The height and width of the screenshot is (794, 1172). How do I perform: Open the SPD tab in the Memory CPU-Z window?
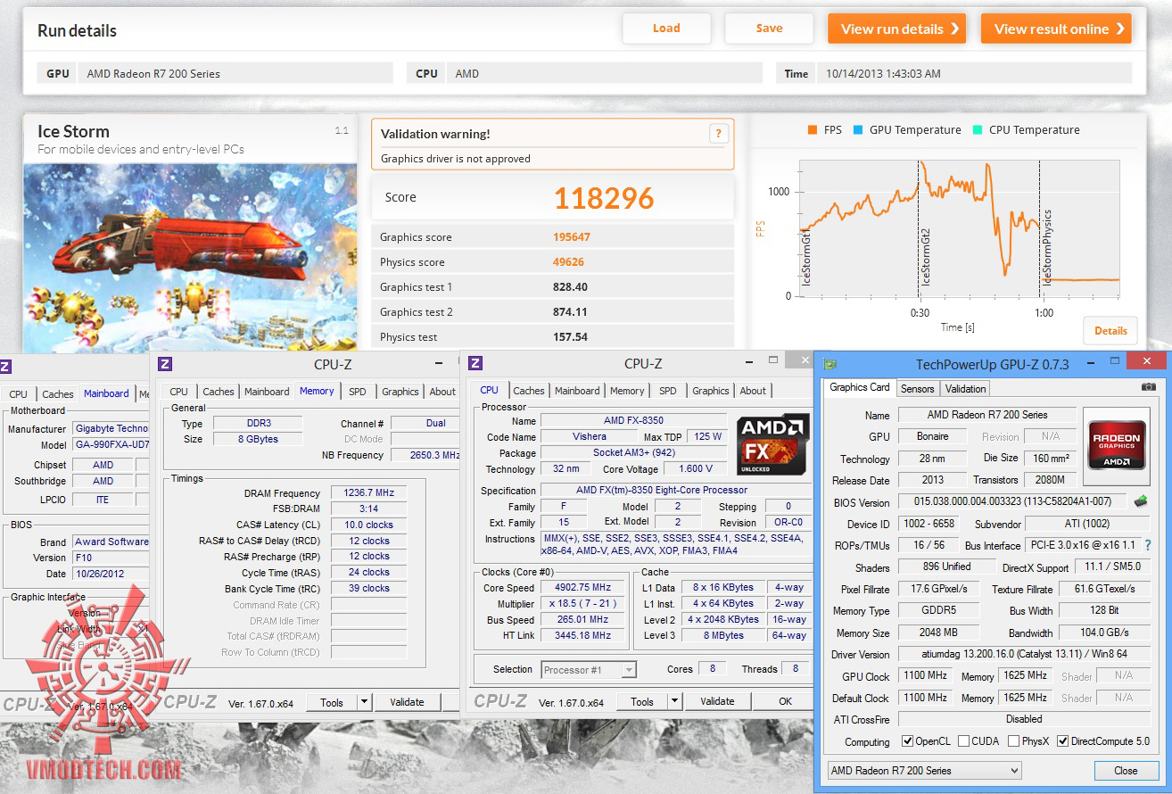[358, 392]
